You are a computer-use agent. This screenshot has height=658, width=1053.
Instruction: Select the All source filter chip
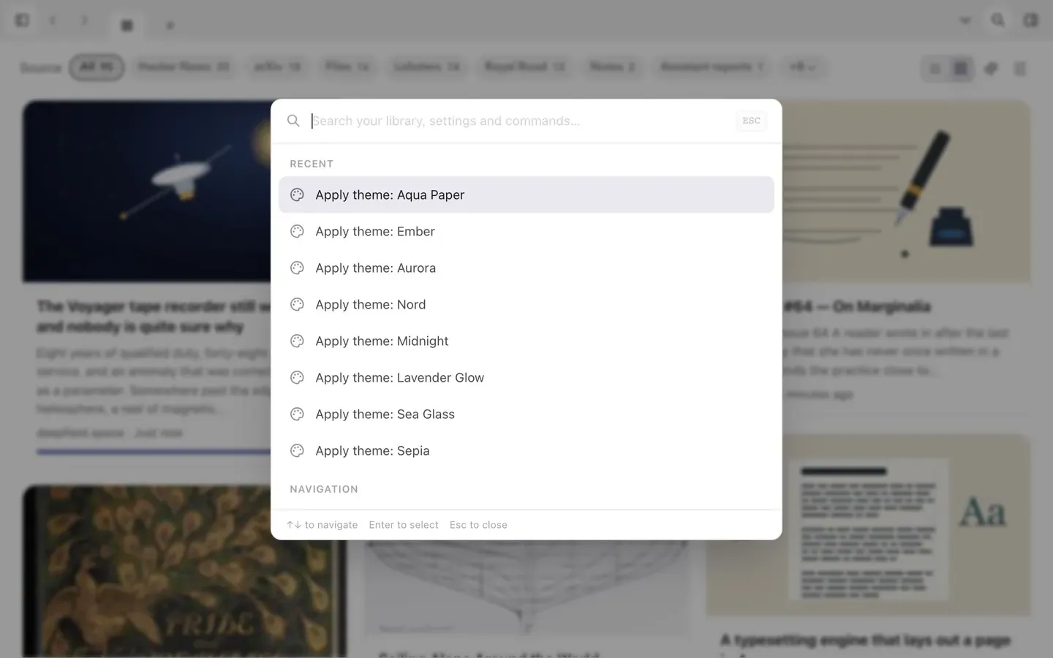pyautogui.click(x=97, y=67)
